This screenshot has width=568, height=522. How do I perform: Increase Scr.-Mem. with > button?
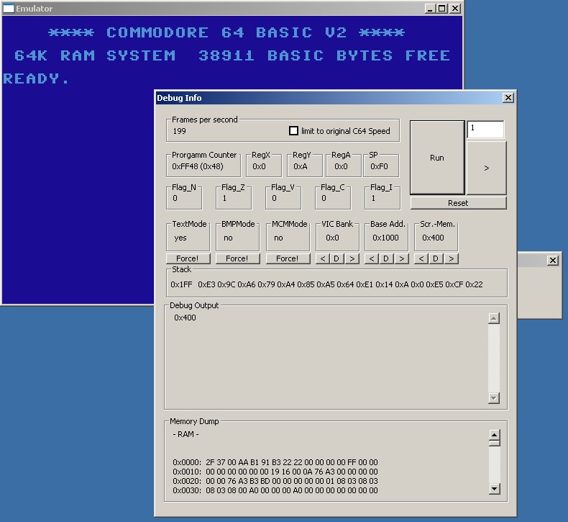(451, 258)
